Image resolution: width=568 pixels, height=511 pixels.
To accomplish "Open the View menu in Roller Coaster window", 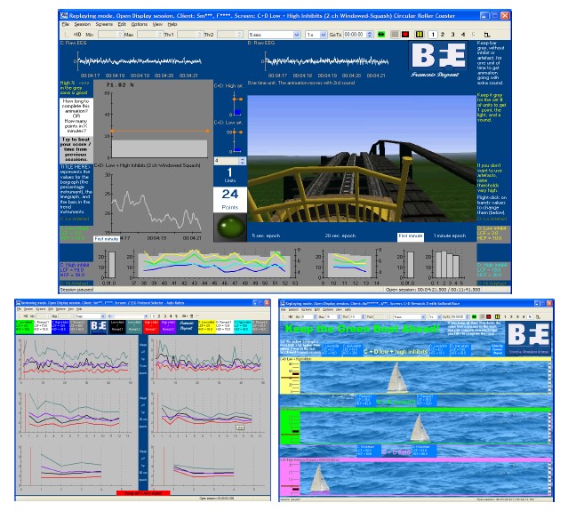I will [x=157, y=24].
